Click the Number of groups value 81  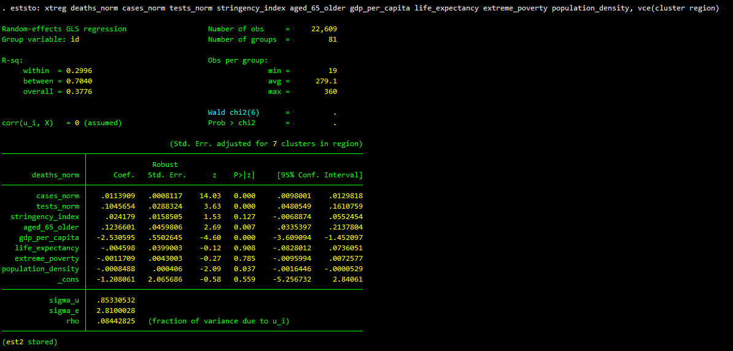(332, 39)
